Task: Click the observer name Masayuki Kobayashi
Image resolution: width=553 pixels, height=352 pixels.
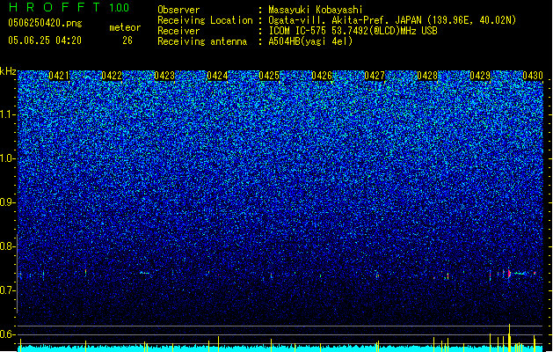Action: (x=316, y=10)
